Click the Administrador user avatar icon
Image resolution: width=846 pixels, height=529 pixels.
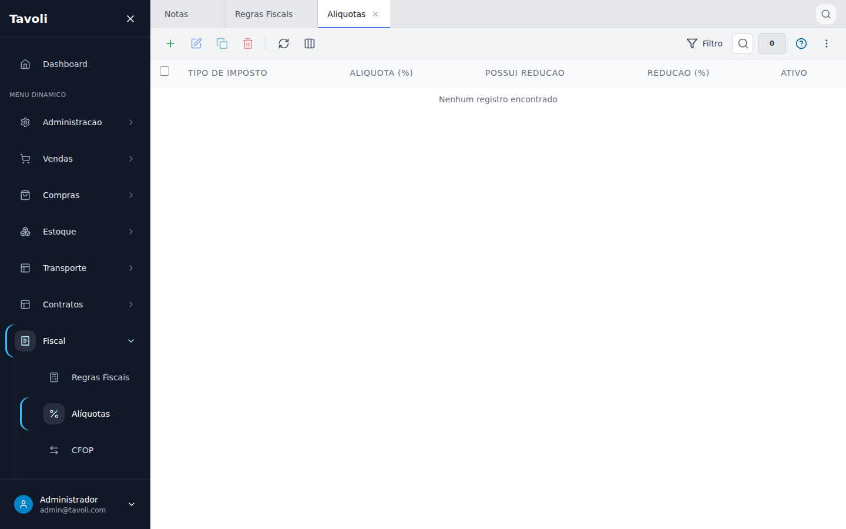point(23,504)
